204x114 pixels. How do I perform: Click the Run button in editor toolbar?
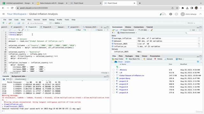coord(78,30)
